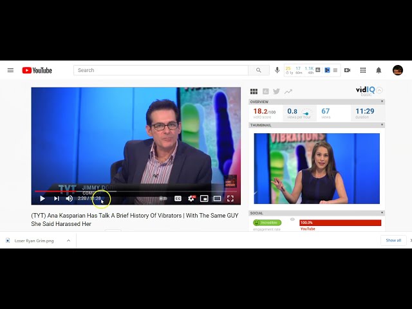The image size is (412, 309).
Task: Start voice search with microphone
Action: click(x=277, y=70)
